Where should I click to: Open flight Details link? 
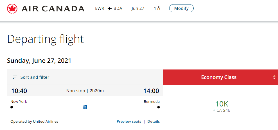pos(153,122)
